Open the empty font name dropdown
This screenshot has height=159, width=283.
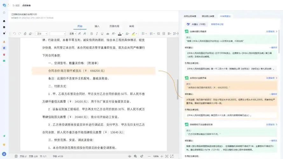58,33
